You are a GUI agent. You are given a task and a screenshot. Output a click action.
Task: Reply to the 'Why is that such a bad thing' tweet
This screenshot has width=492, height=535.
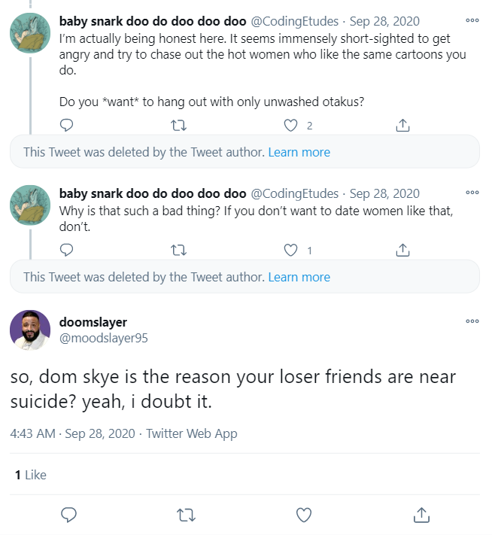pyautogui.click(x=66, y=250)
